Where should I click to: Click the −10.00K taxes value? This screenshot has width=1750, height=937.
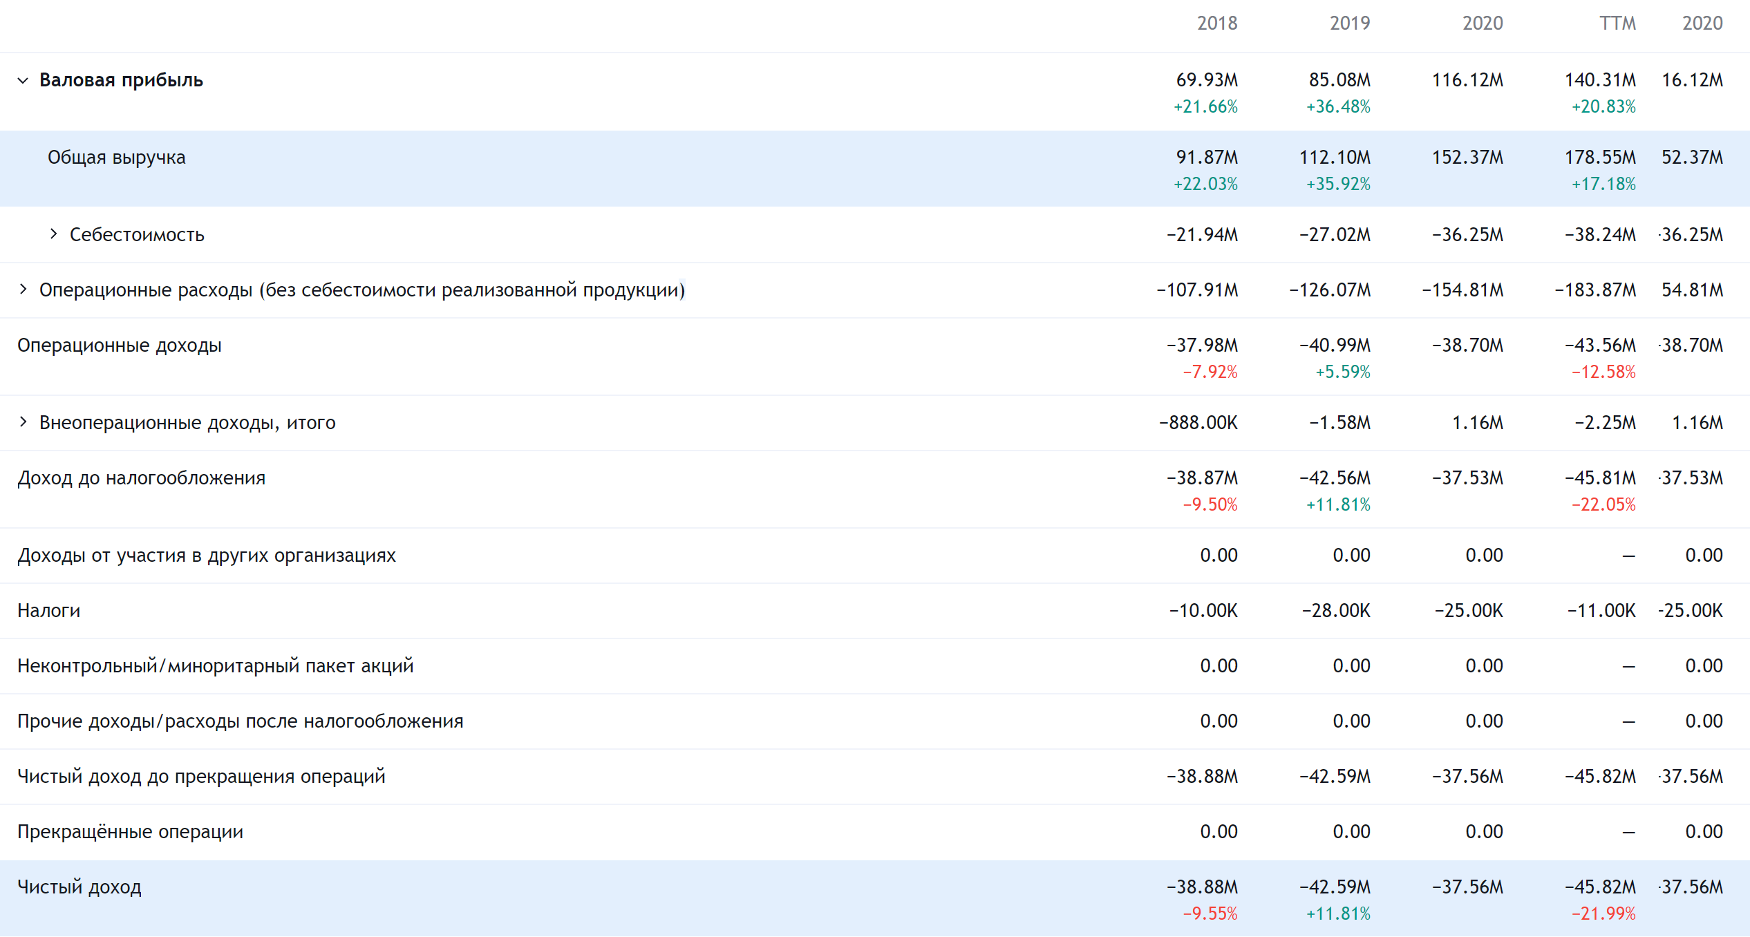1203,611
